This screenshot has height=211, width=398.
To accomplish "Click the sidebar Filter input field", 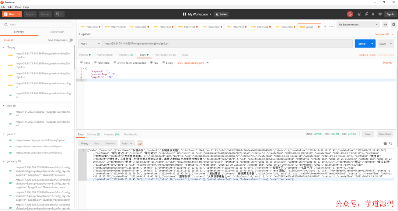I will (38, 25).
